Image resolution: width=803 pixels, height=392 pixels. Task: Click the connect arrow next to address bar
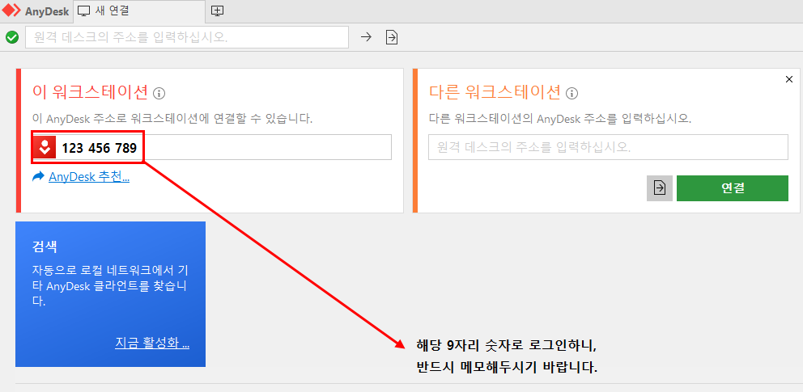(366, 37)
